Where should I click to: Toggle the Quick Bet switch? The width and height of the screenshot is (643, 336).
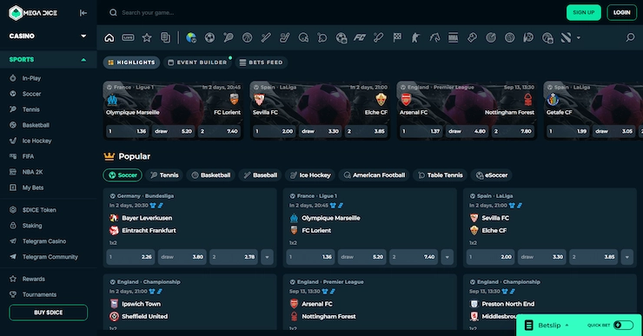(x=623, y=325)
